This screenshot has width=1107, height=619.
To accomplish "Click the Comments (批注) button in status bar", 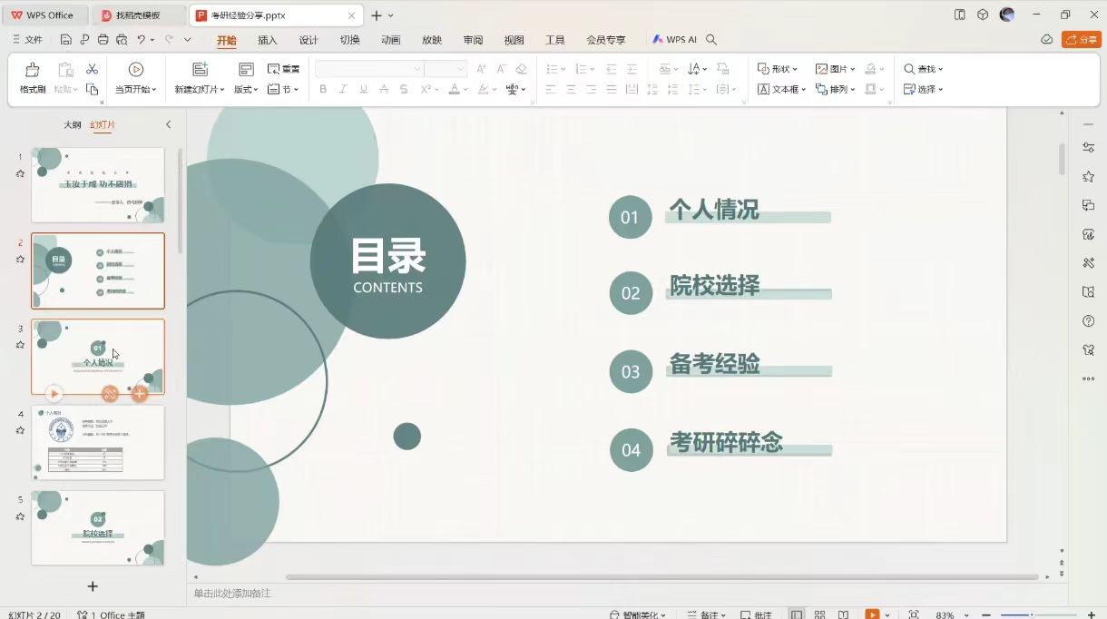I will tap(756, 614).
